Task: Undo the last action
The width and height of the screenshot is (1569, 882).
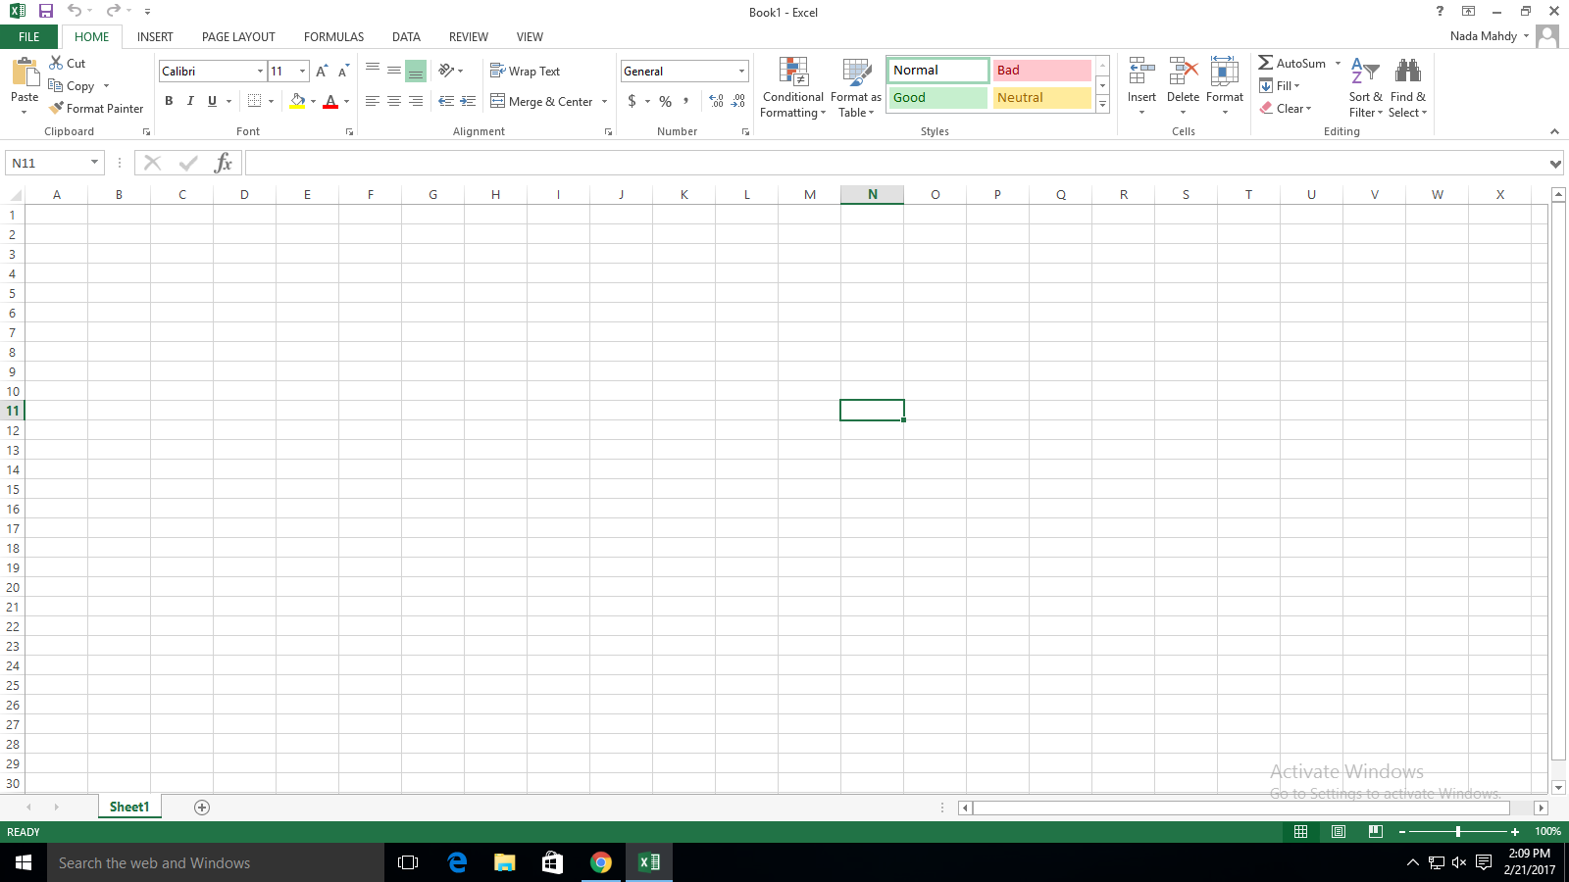Action: (x=75, y=12)
